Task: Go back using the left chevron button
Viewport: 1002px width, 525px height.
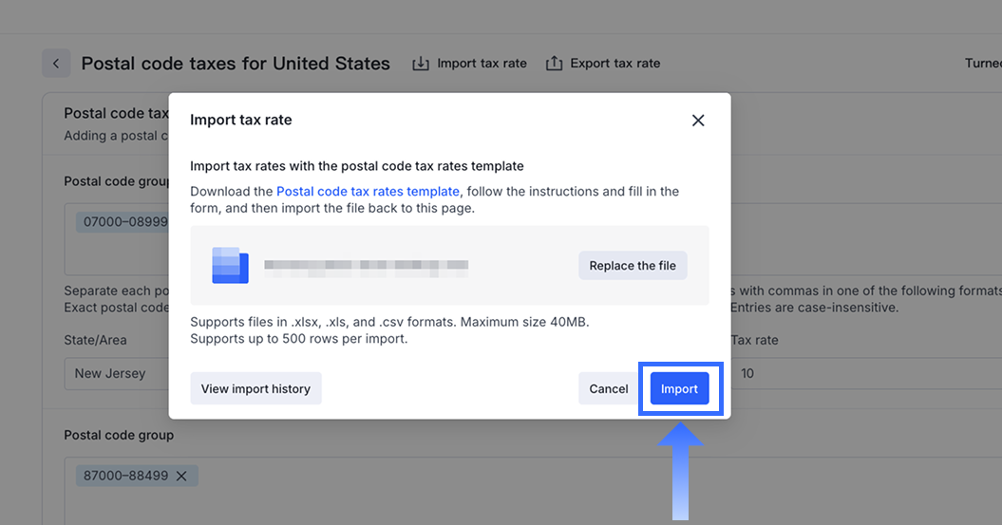Action: pos(56,64)
